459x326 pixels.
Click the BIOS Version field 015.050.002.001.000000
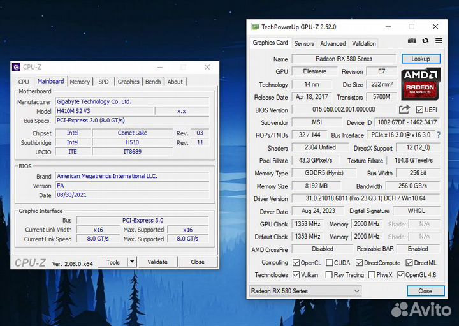[x=344, y=109]
